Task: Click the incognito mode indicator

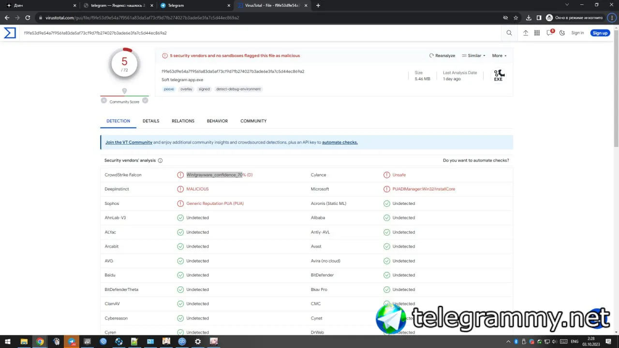Action: point(575,18)
